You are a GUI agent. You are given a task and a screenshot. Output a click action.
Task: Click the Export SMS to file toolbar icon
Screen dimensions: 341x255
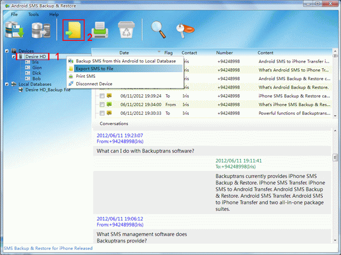(x=73, y=30)
